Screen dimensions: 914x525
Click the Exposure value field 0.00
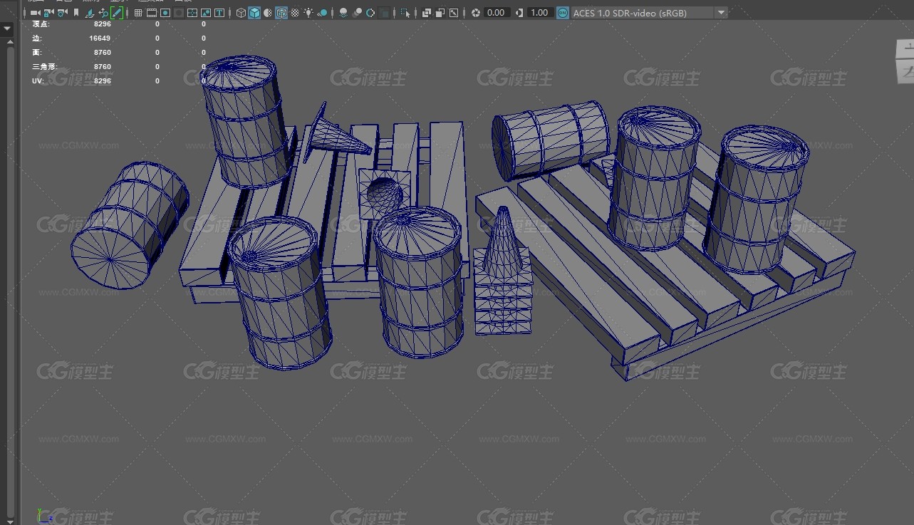[x=497, y=13]
